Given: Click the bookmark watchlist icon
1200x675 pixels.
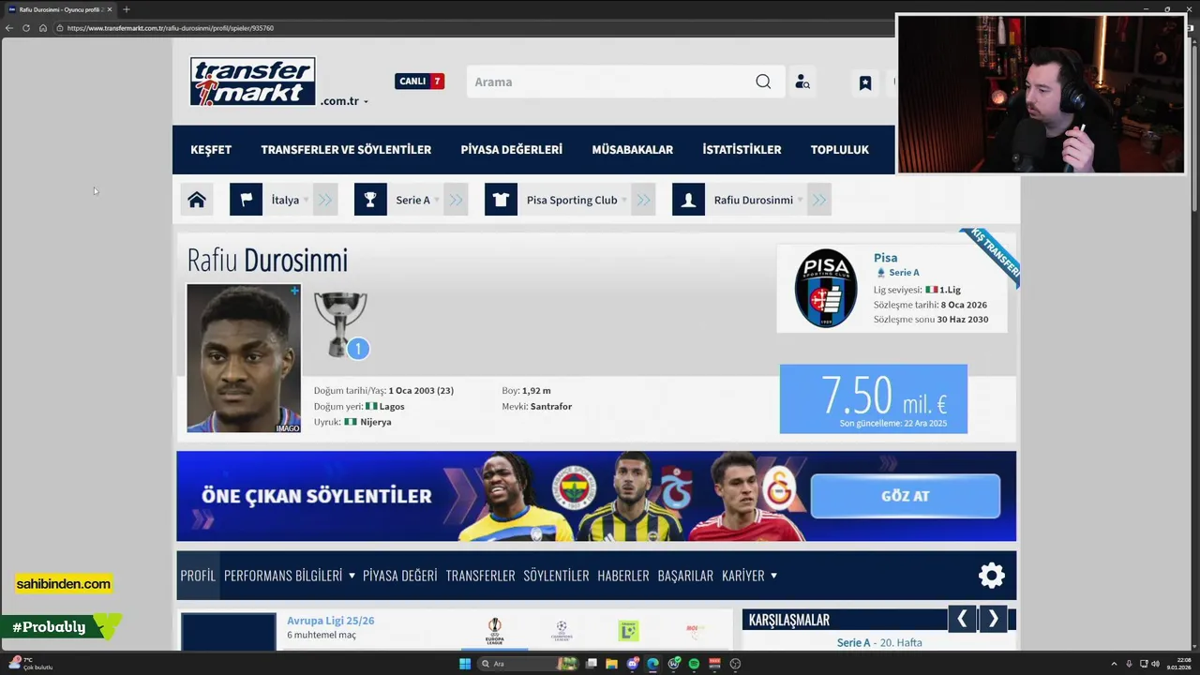Looking at the screenshot, I should click(865, 83).
